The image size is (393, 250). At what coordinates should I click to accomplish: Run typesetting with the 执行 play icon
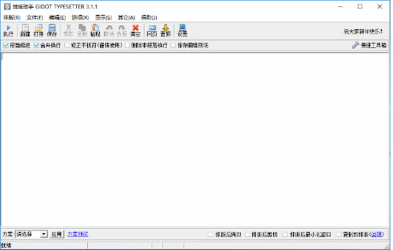(x=9, y=31)
